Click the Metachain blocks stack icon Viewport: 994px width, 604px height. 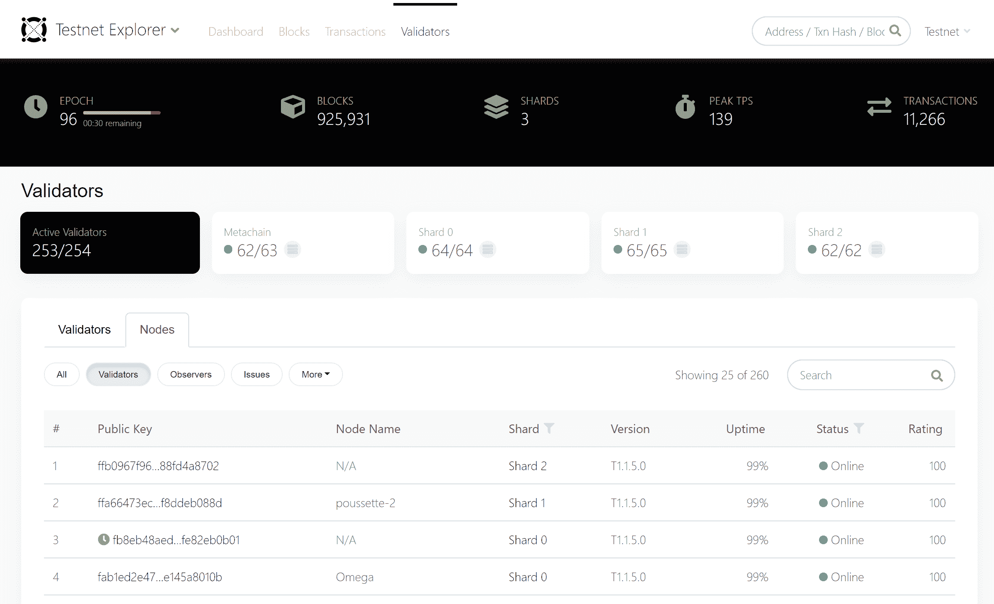[x=293, y=250]
